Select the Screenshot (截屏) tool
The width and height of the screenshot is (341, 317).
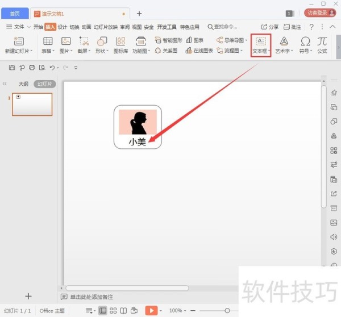click(x=84, y=41)
